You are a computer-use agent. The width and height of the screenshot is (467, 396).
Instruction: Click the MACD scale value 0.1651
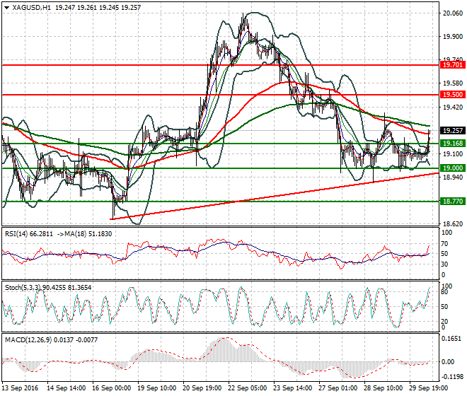pos(451,339)
